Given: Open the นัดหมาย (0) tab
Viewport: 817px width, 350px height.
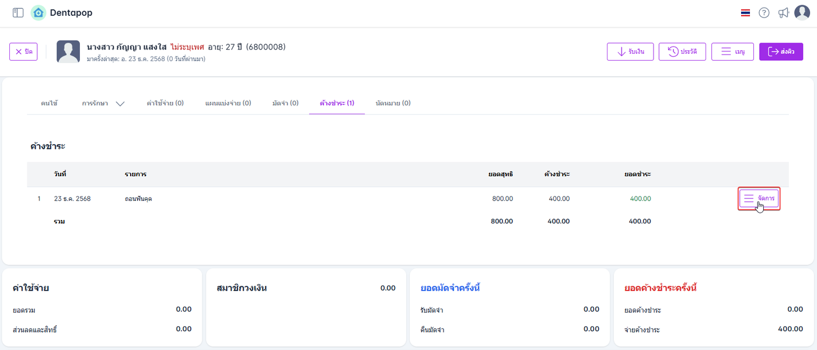Looking at the screenshot, I should (x=393, y=103).
